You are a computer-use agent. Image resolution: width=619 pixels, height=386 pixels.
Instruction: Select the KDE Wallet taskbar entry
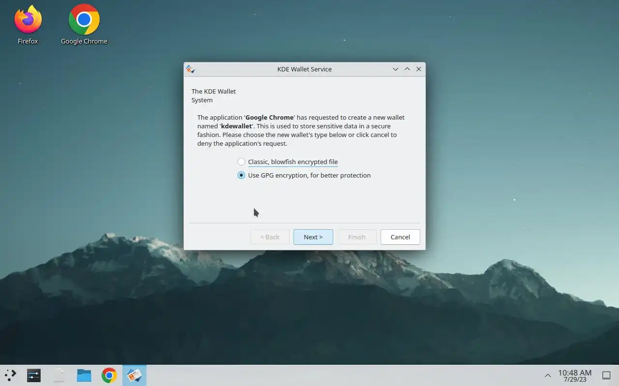tap(134, 375)
